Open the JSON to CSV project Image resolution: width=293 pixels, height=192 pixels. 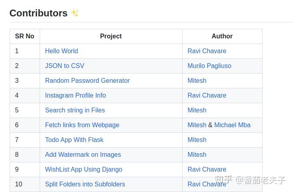point(64,66)
